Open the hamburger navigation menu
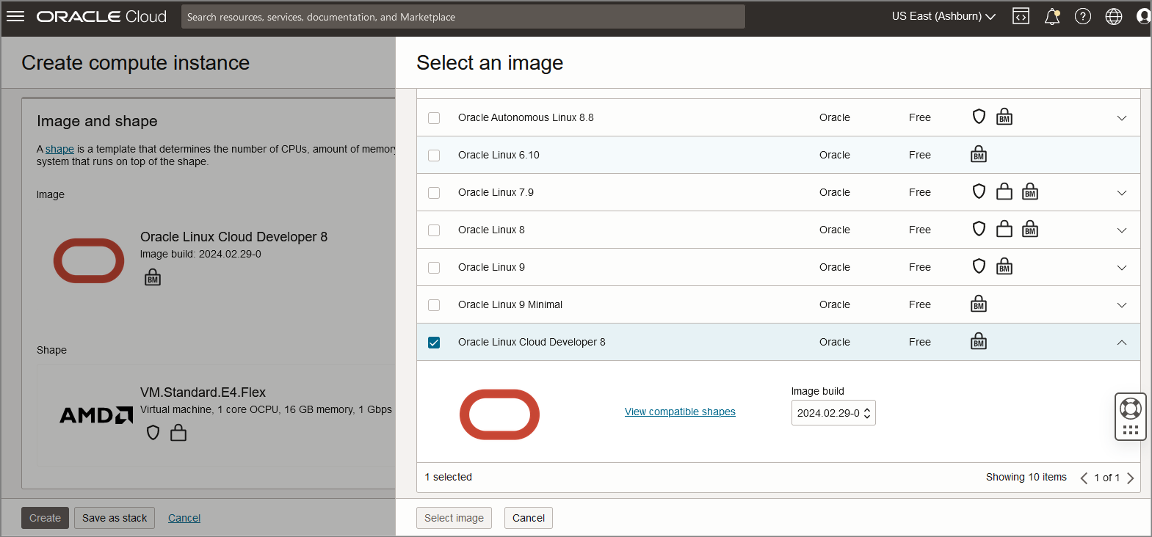The width and height of the screenshot is (1152, 537). 15,16
